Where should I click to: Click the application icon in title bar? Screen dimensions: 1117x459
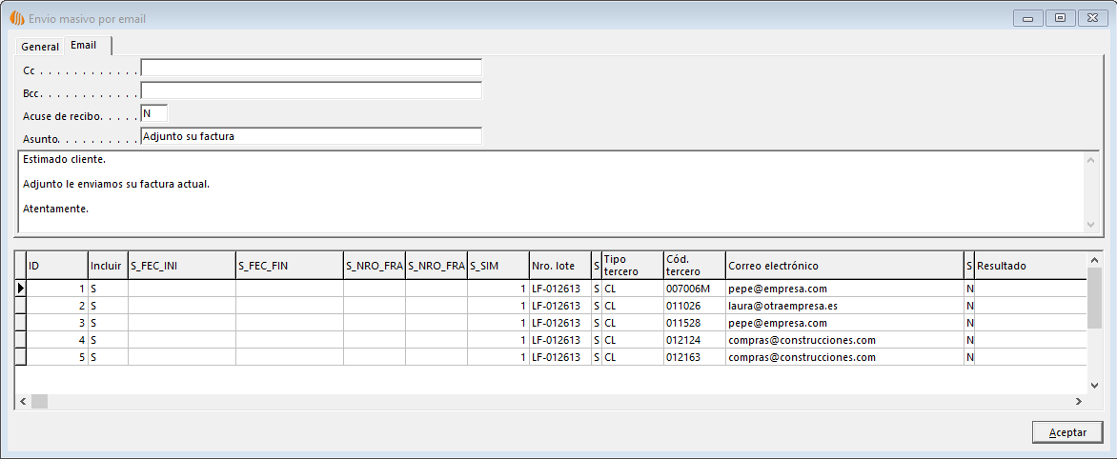tap(16, 18)
